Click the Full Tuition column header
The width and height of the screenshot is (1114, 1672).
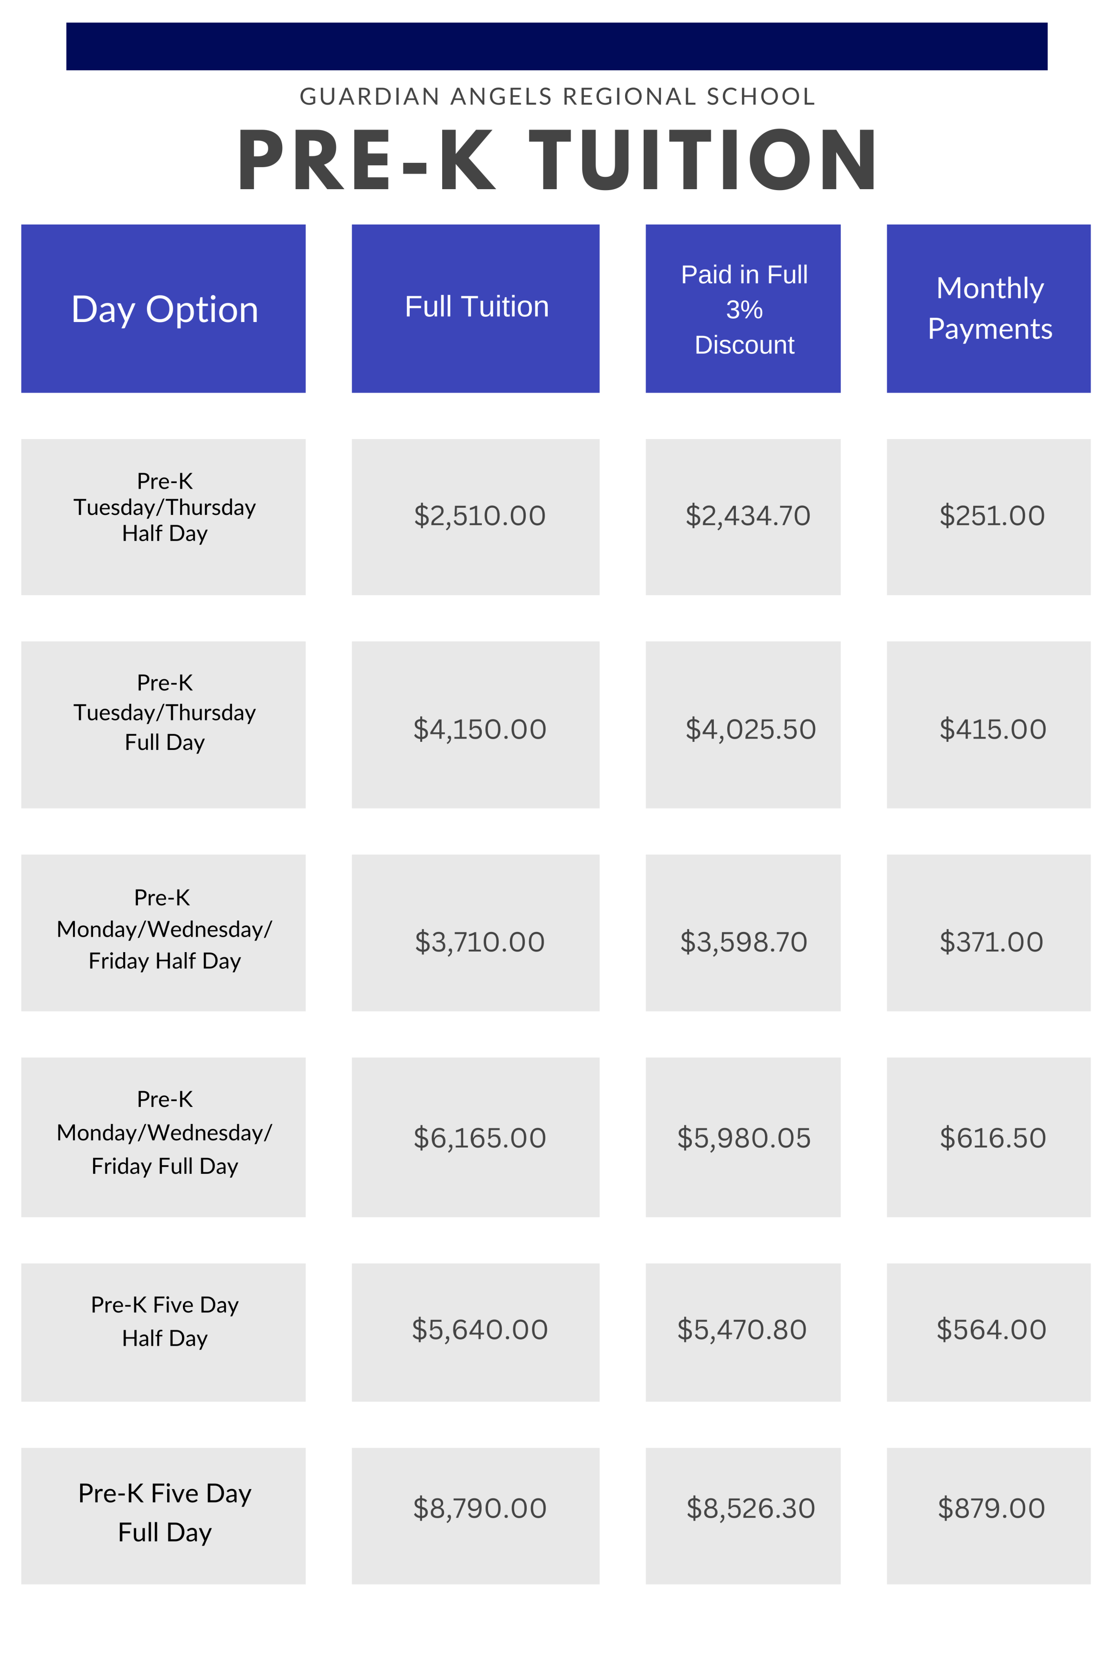pos(475,308)
